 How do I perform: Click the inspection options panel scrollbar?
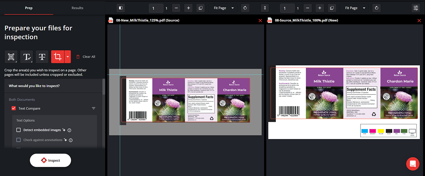pos(104,87)
